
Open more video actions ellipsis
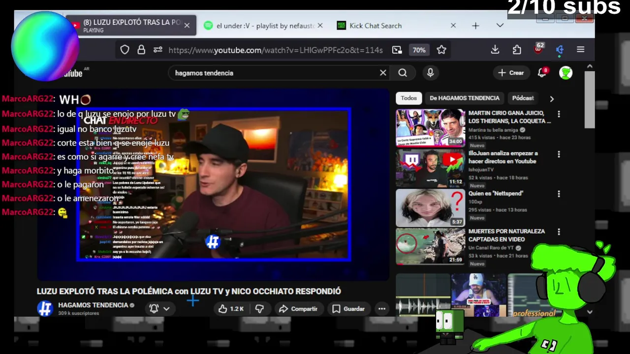point(382,309)
